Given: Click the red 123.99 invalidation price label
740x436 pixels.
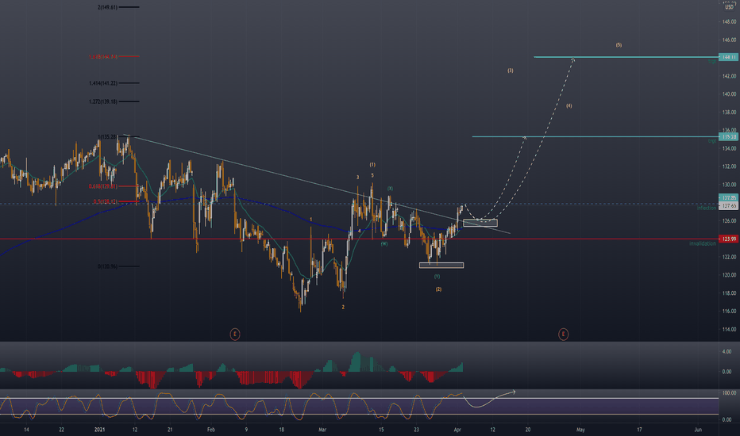Looking at the screenshot, I should [729, 239].
